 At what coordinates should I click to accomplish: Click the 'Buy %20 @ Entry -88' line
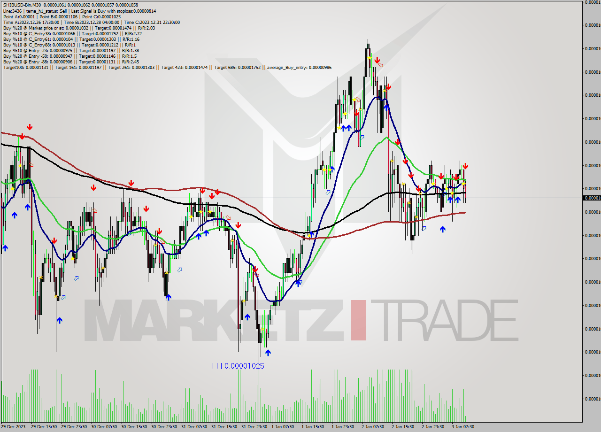71,62
